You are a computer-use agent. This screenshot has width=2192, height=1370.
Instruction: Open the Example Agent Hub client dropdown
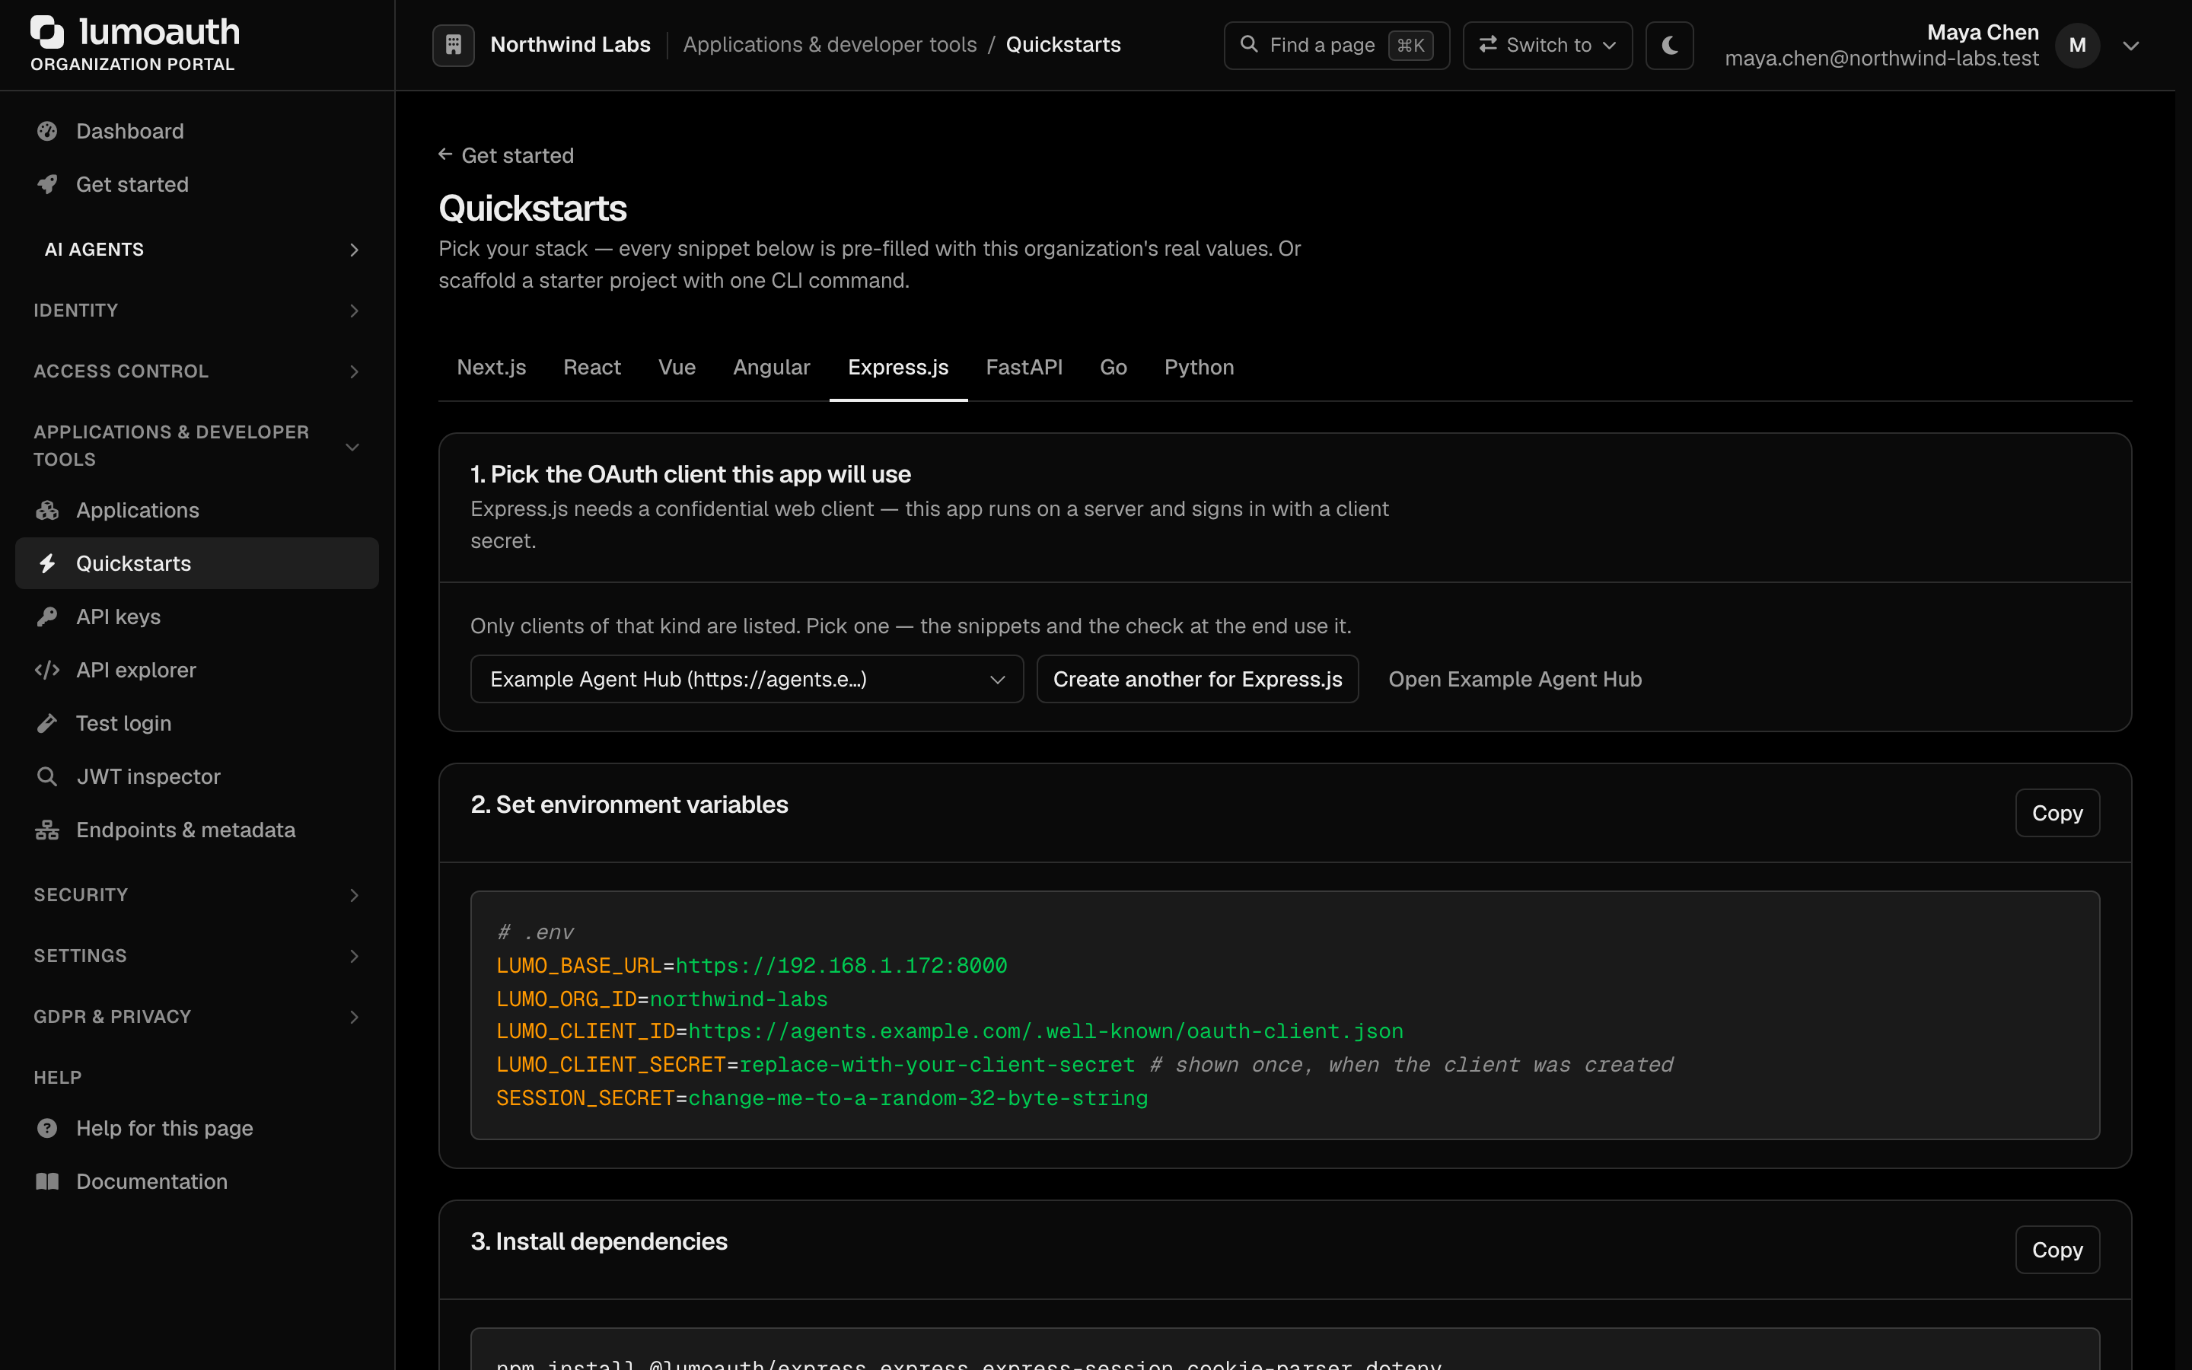pyautogui.click(x=747, y=679)
